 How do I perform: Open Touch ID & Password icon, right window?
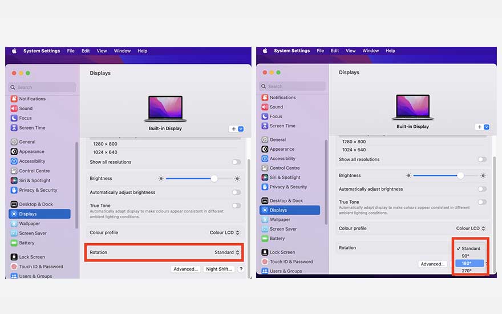[x=265, y=261]
